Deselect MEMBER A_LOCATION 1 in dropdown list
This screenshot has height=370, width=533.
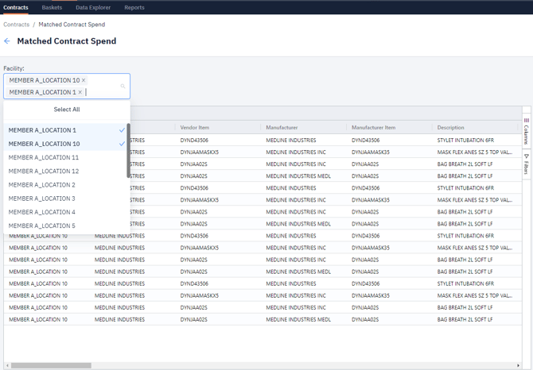point(65,130)
